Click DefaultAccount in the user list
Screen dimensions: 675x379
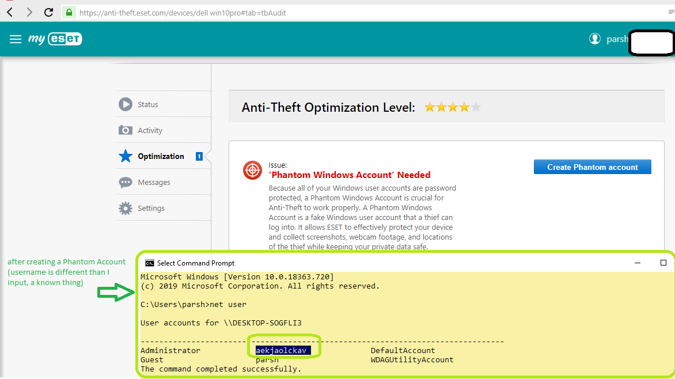[403, 351]
